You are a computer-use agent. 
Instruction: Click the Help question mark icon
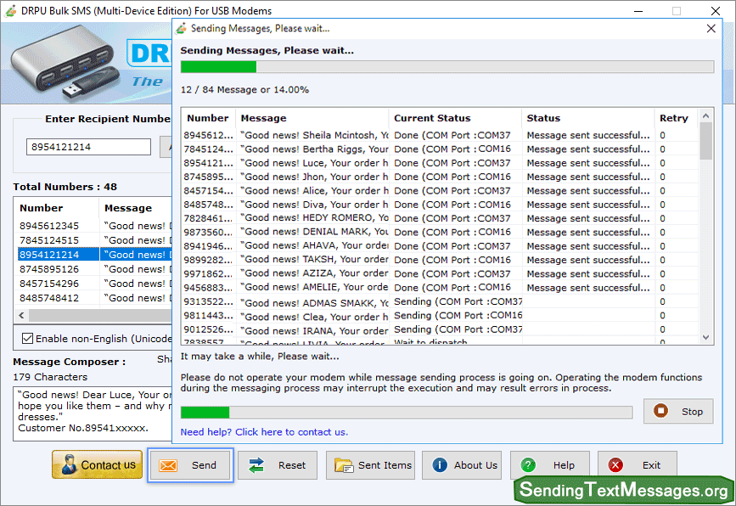pyautogui.click(x=528, y=464)
